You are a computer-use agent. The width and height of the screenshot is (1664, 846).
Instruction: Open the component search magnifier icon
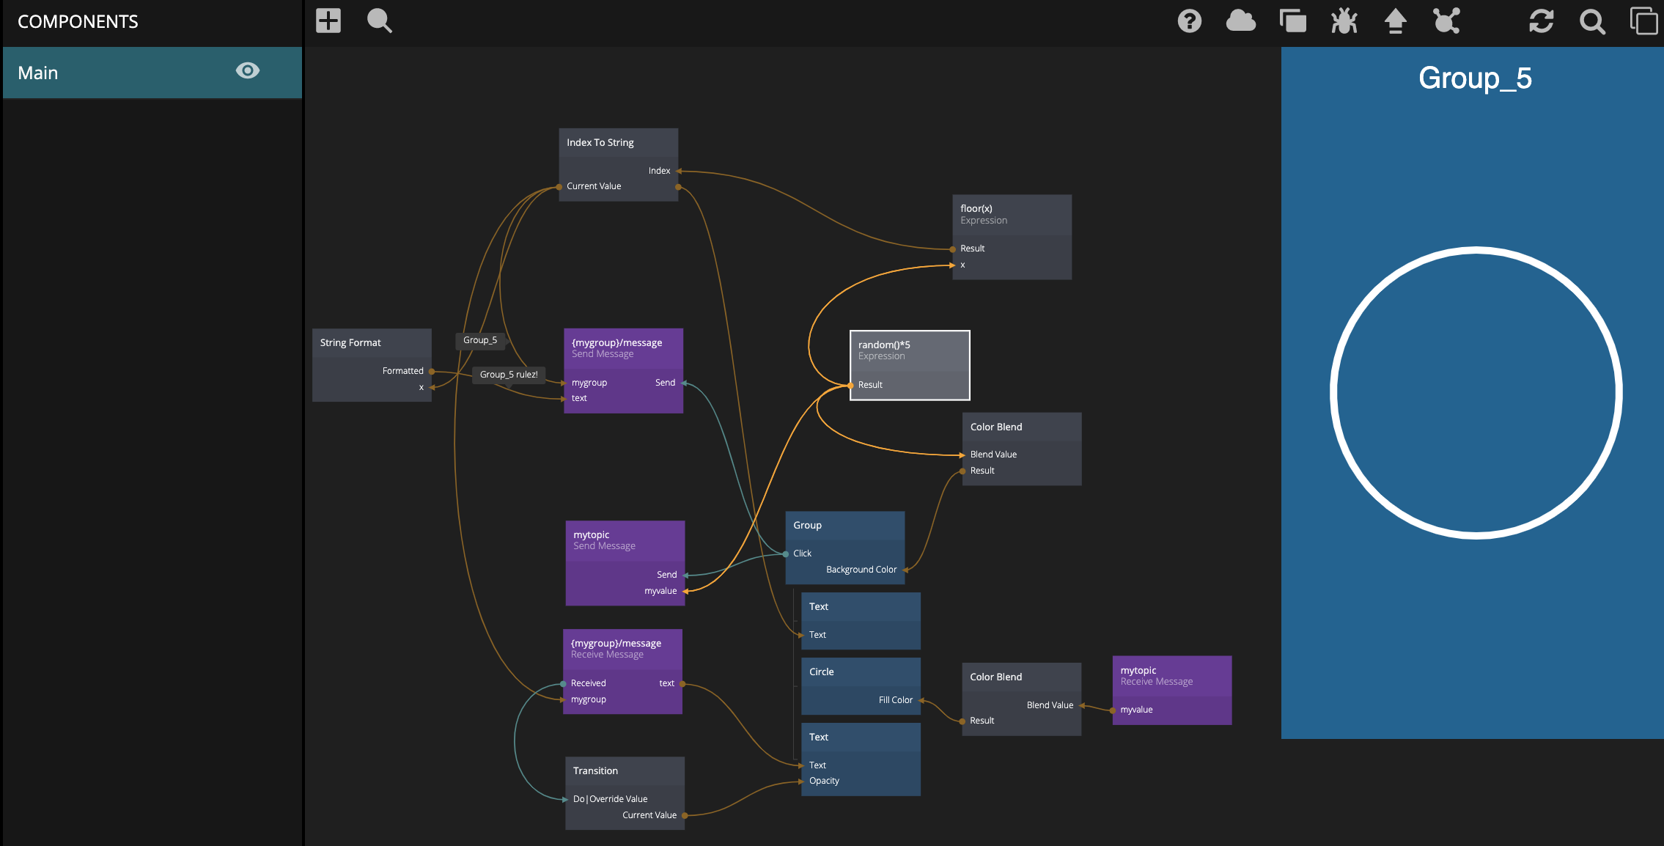(379, 21)
